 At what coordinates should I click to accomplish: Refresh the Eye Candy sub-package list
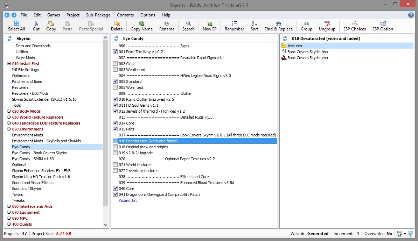[116, 38]
